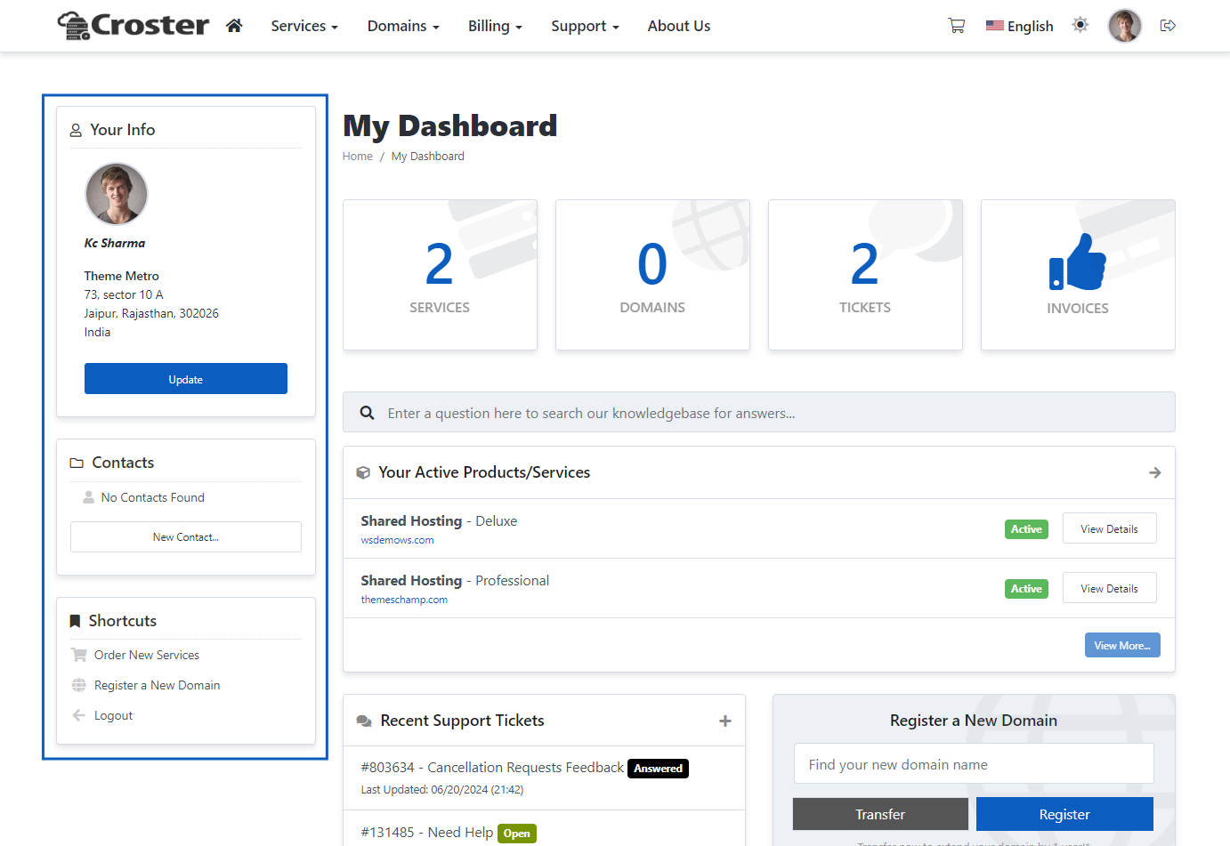
Task: Click the Tickets count tile
Action: pyautogui.click(x=864, y=275)
